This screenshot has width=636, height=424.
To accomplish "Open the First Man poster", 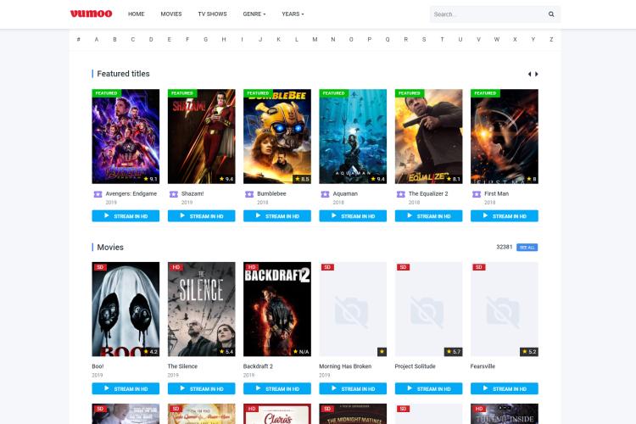I will [505, 137].
